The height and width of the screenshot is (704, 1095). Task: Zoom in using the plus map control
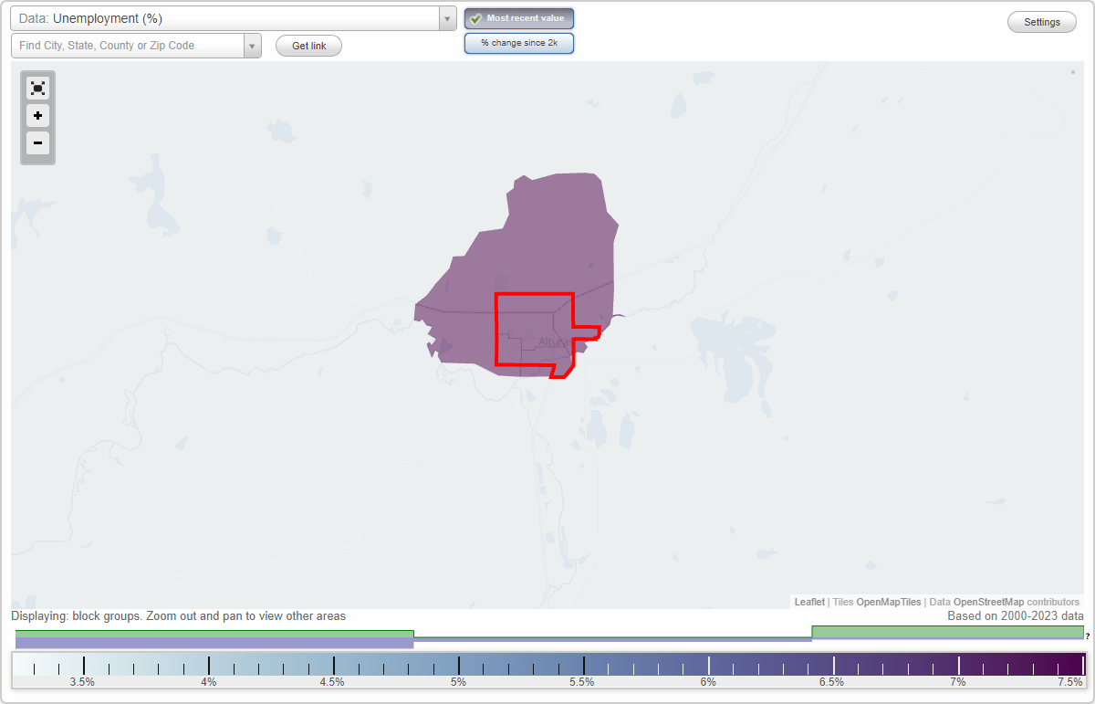coord(37,116)
